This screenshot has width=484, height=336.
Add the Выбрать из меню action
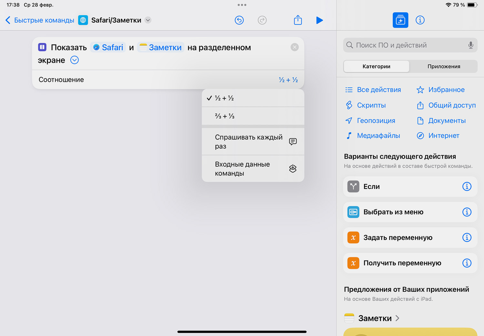tap(410, 212)
